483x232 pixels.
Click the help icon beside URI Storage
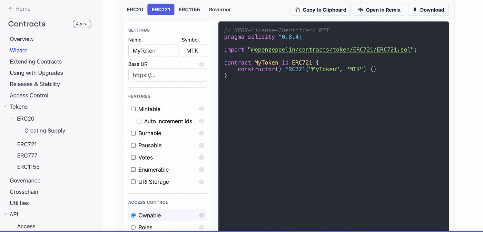pyautogui.click(x=201, y=182)
